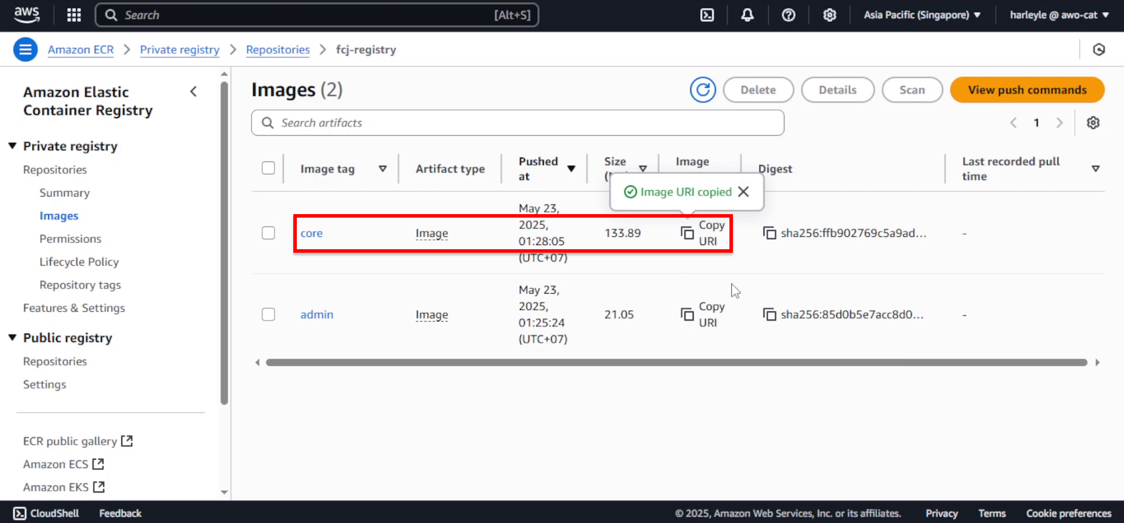Screen dimensions: 1124x523
Task: Open Repository tags in side navigation
Action: tap(80, 285)
